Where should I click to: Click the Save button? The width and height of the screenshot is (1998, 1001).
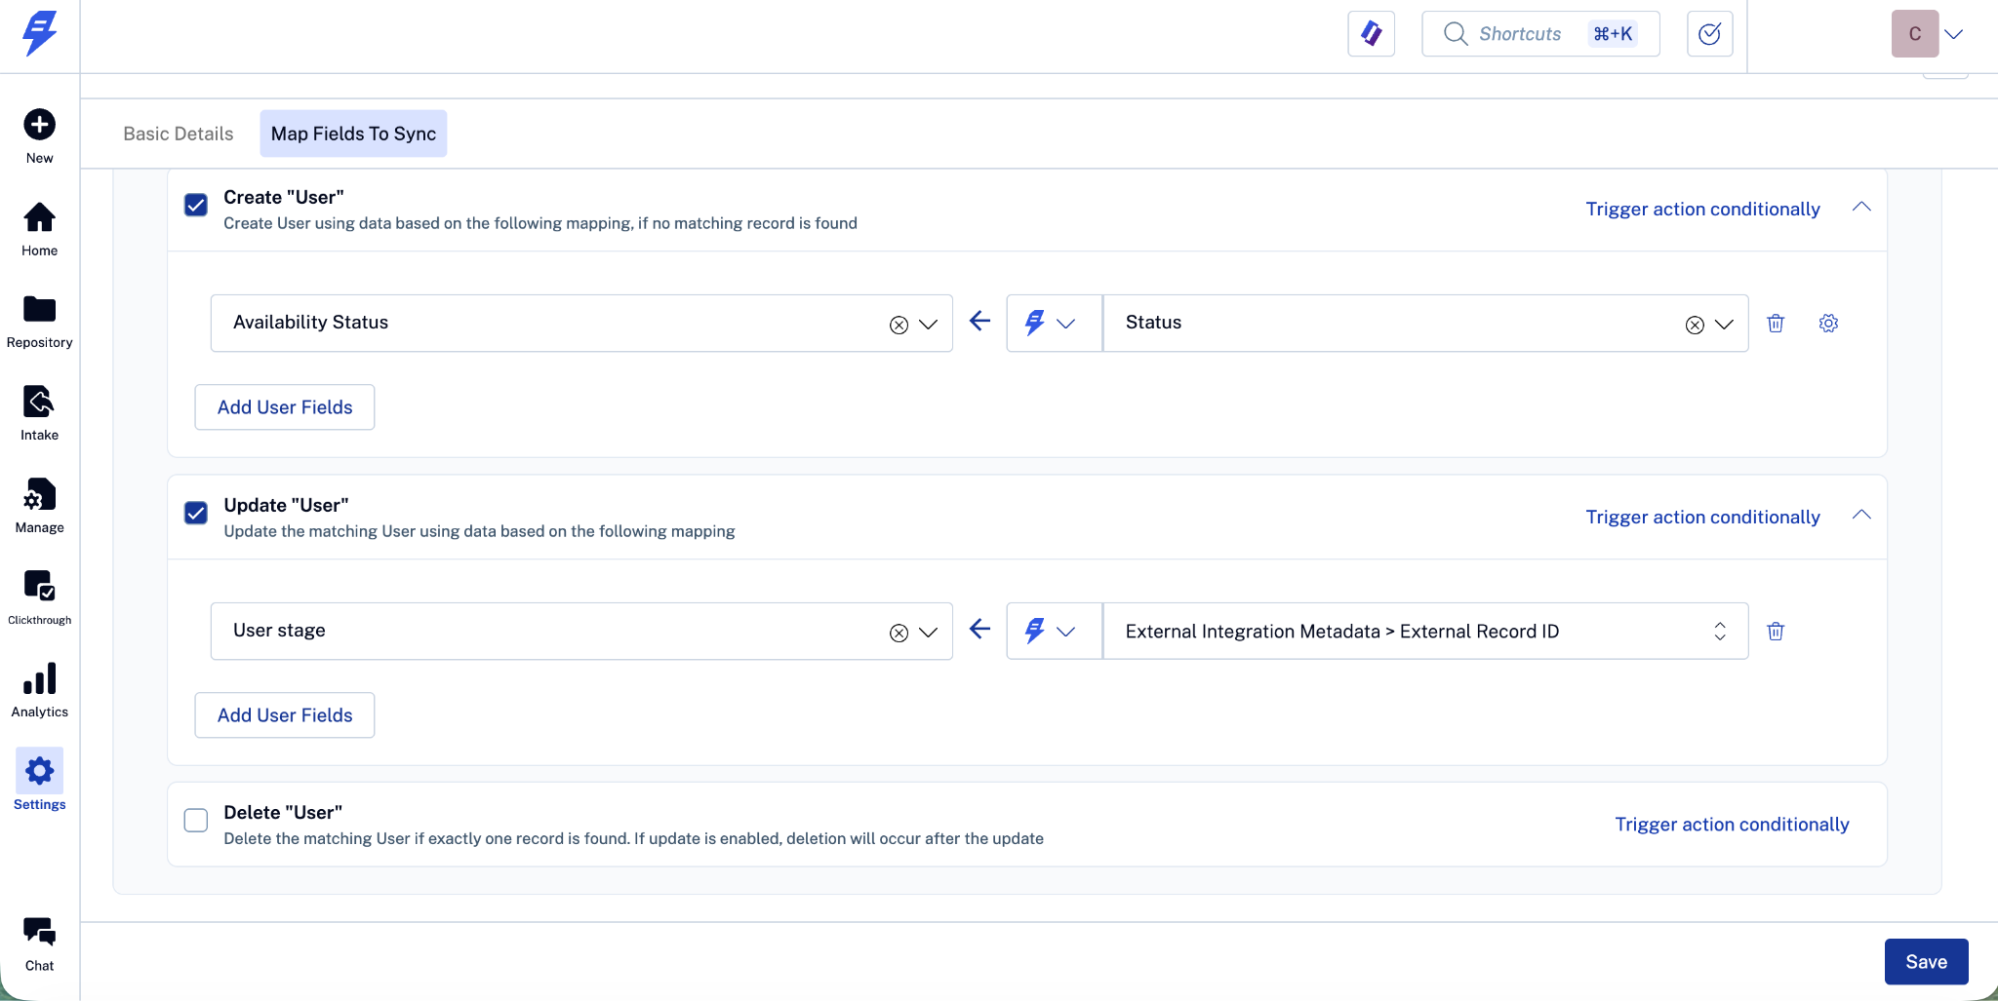1926,962
